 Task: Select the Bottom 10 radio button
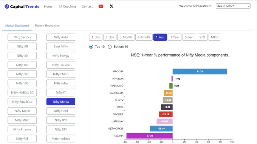(110, 47)
